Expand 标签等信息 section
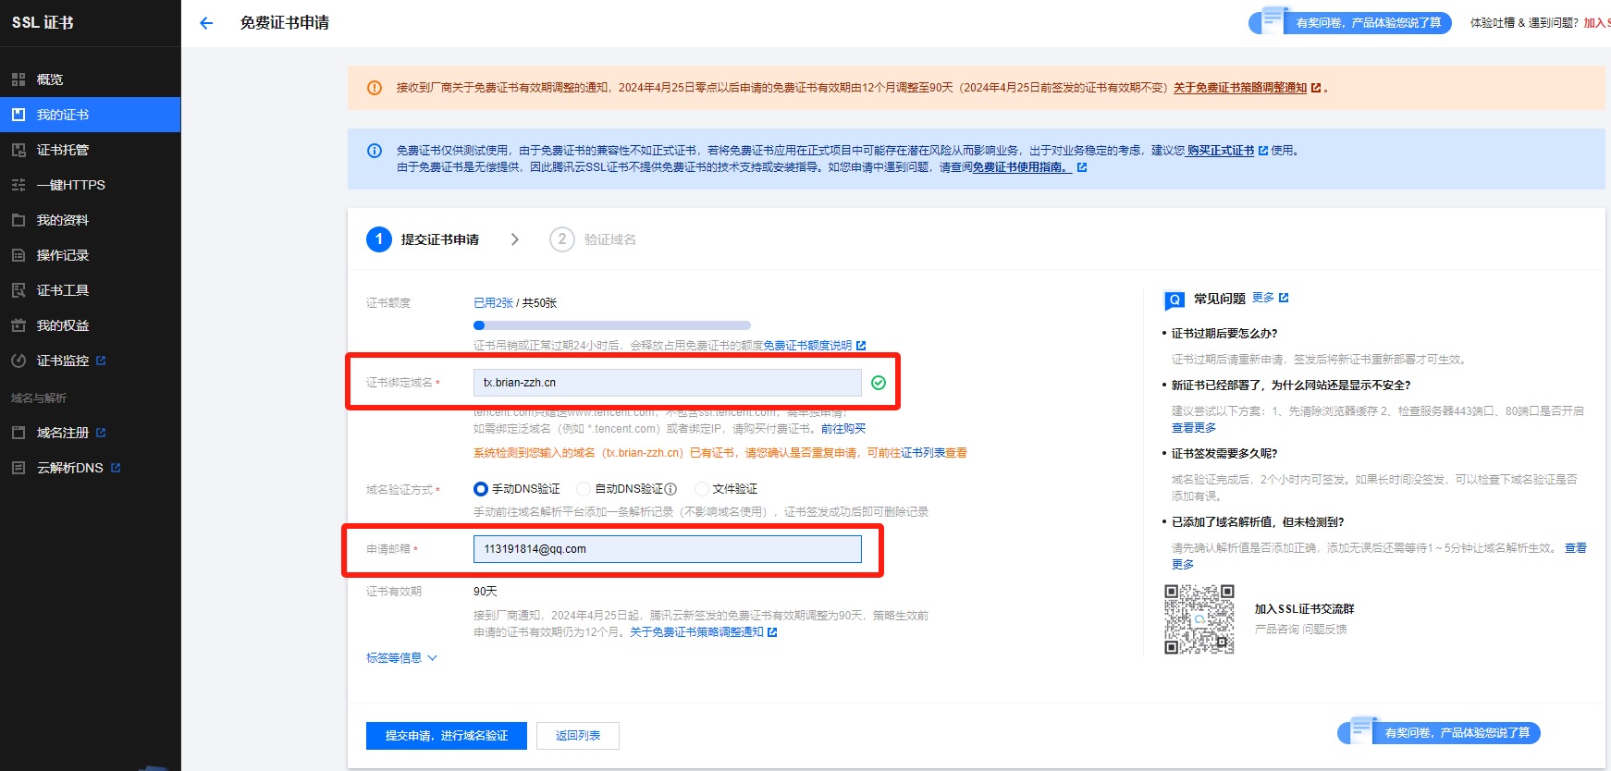Screen dimensions: 1611x771 point(401,658)
